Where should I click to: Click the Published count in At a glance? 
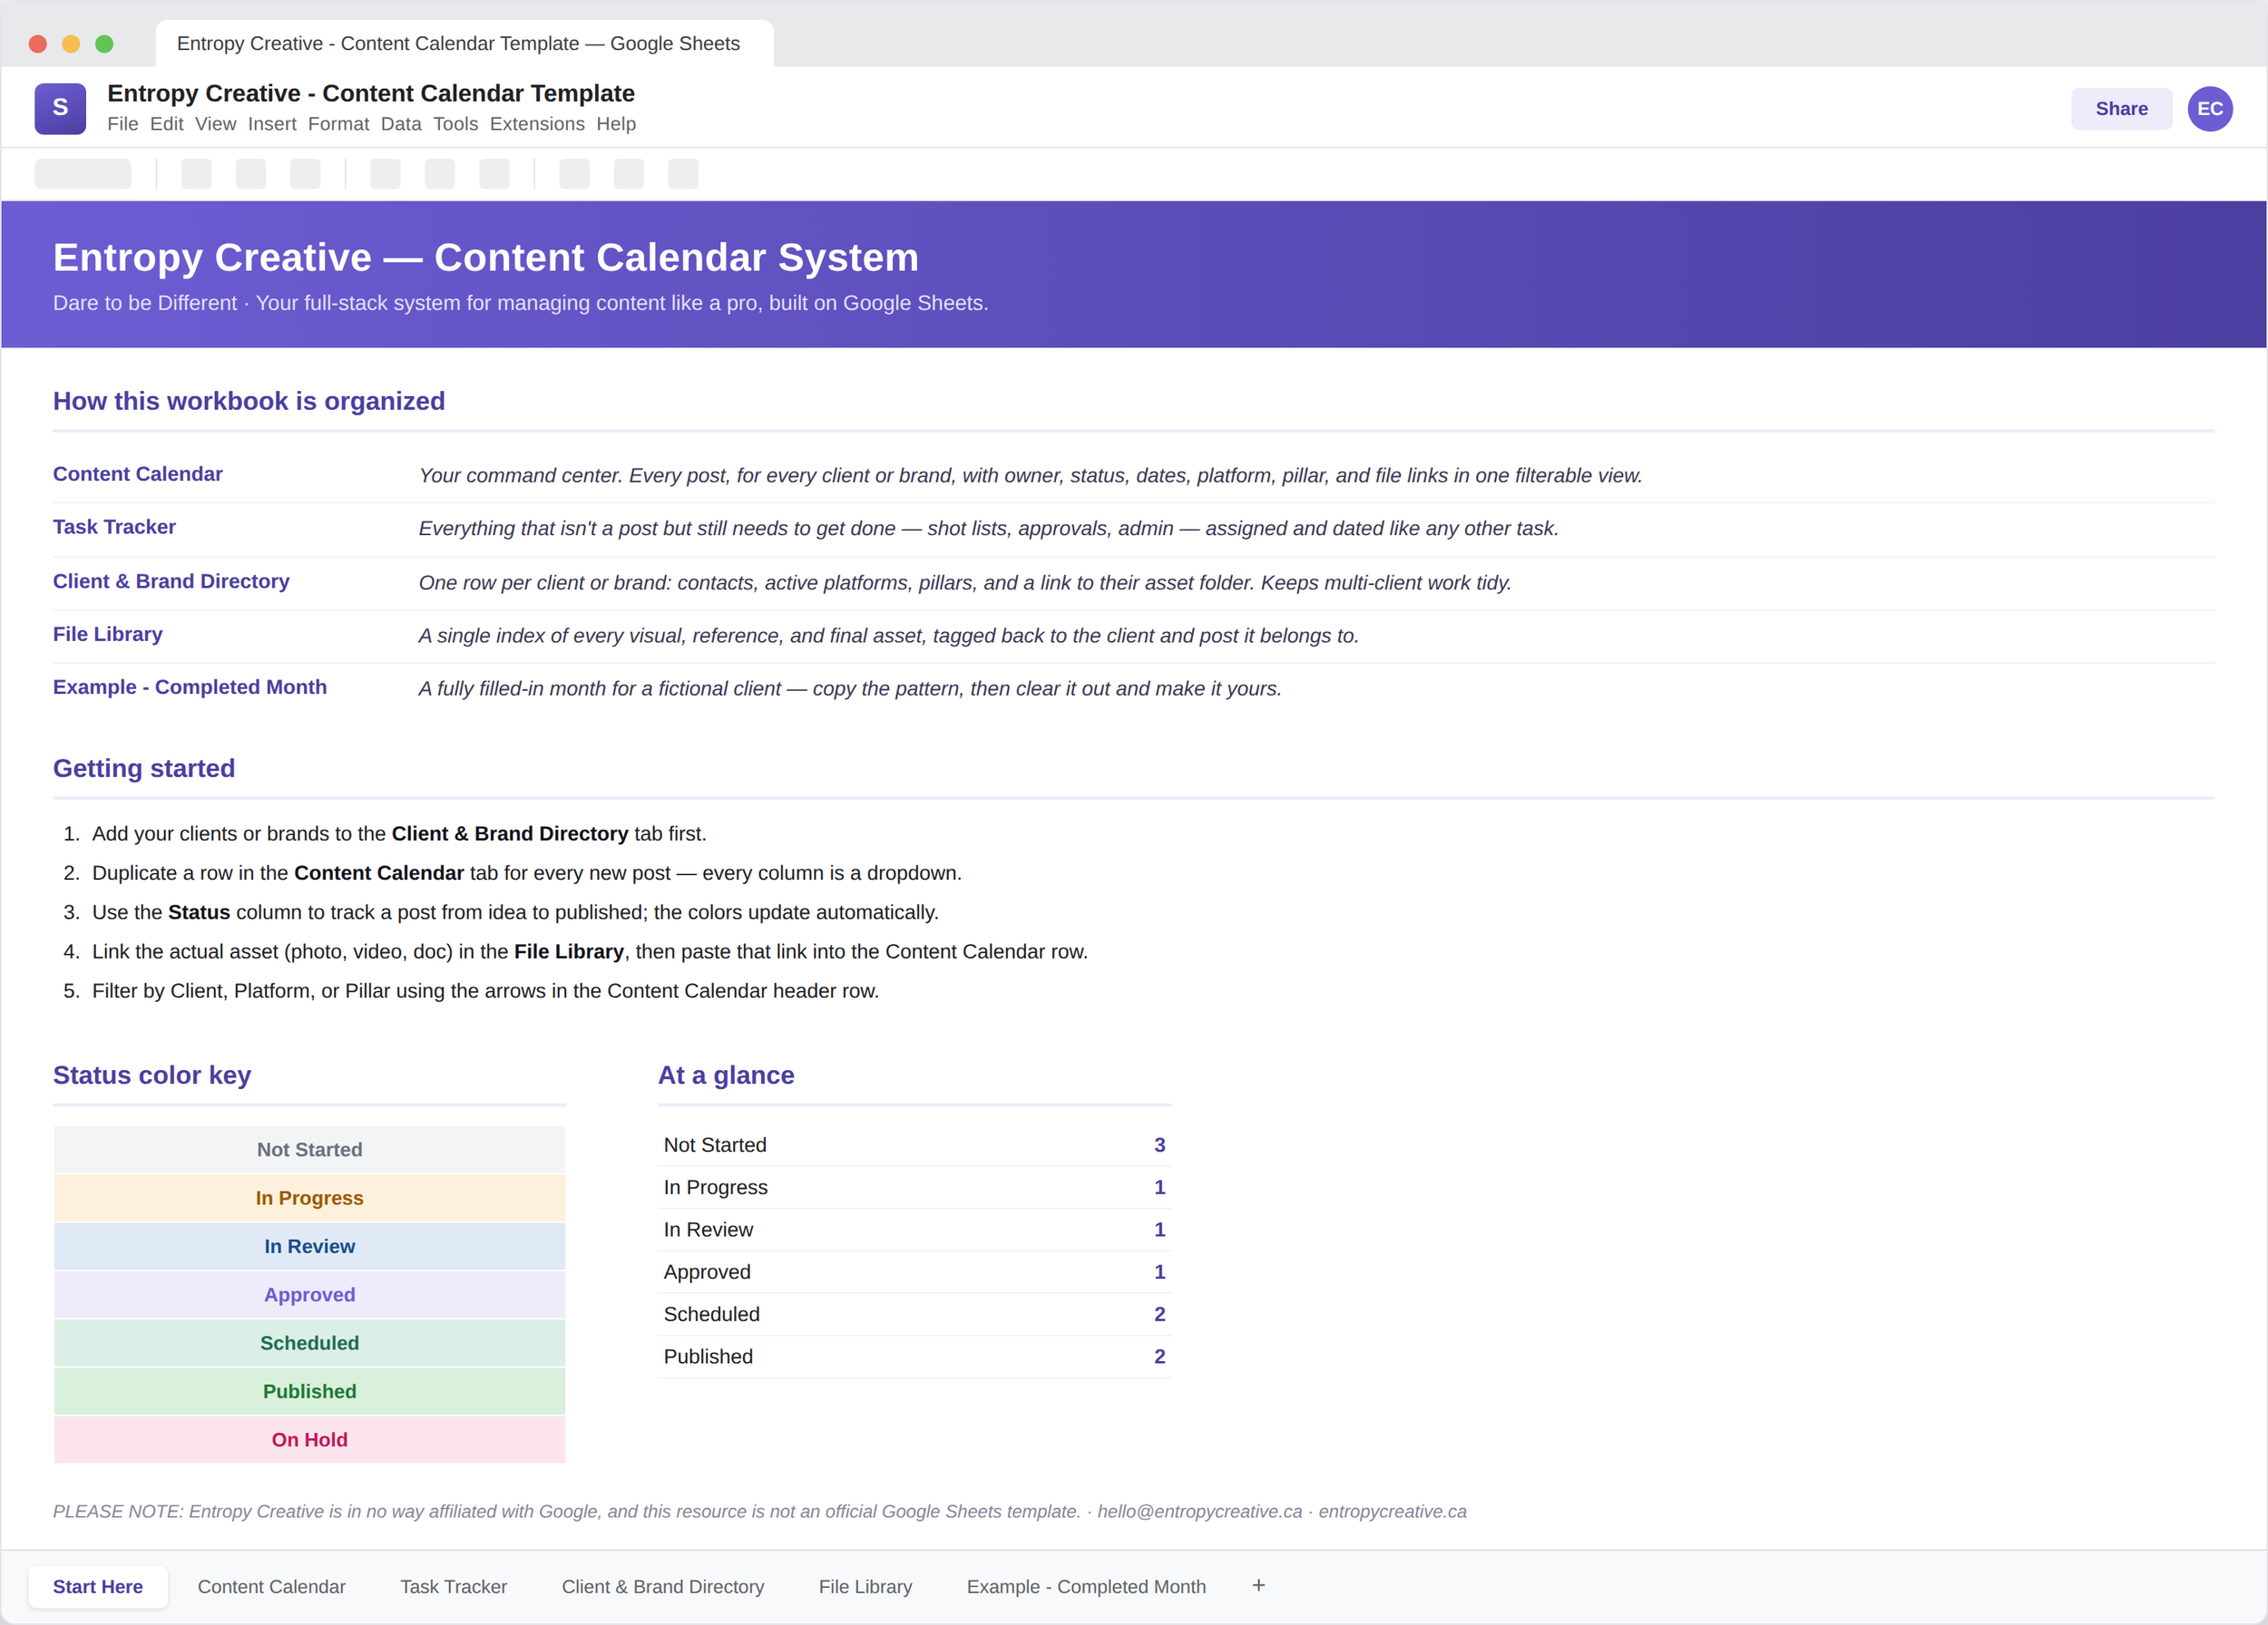1160,1357
